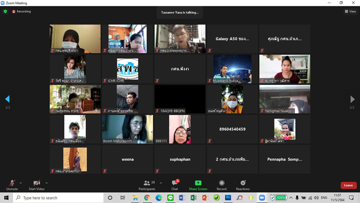Open the Reactions menu
The height and width of the screenshot is (203, 360).
(x=243, y=186)
